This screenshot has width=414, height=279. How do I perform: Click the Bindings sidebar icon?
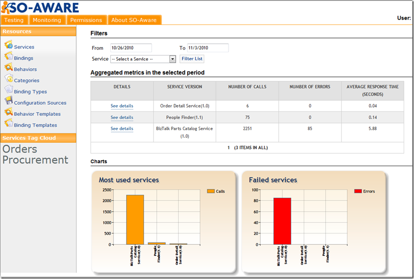click(8, 56)
